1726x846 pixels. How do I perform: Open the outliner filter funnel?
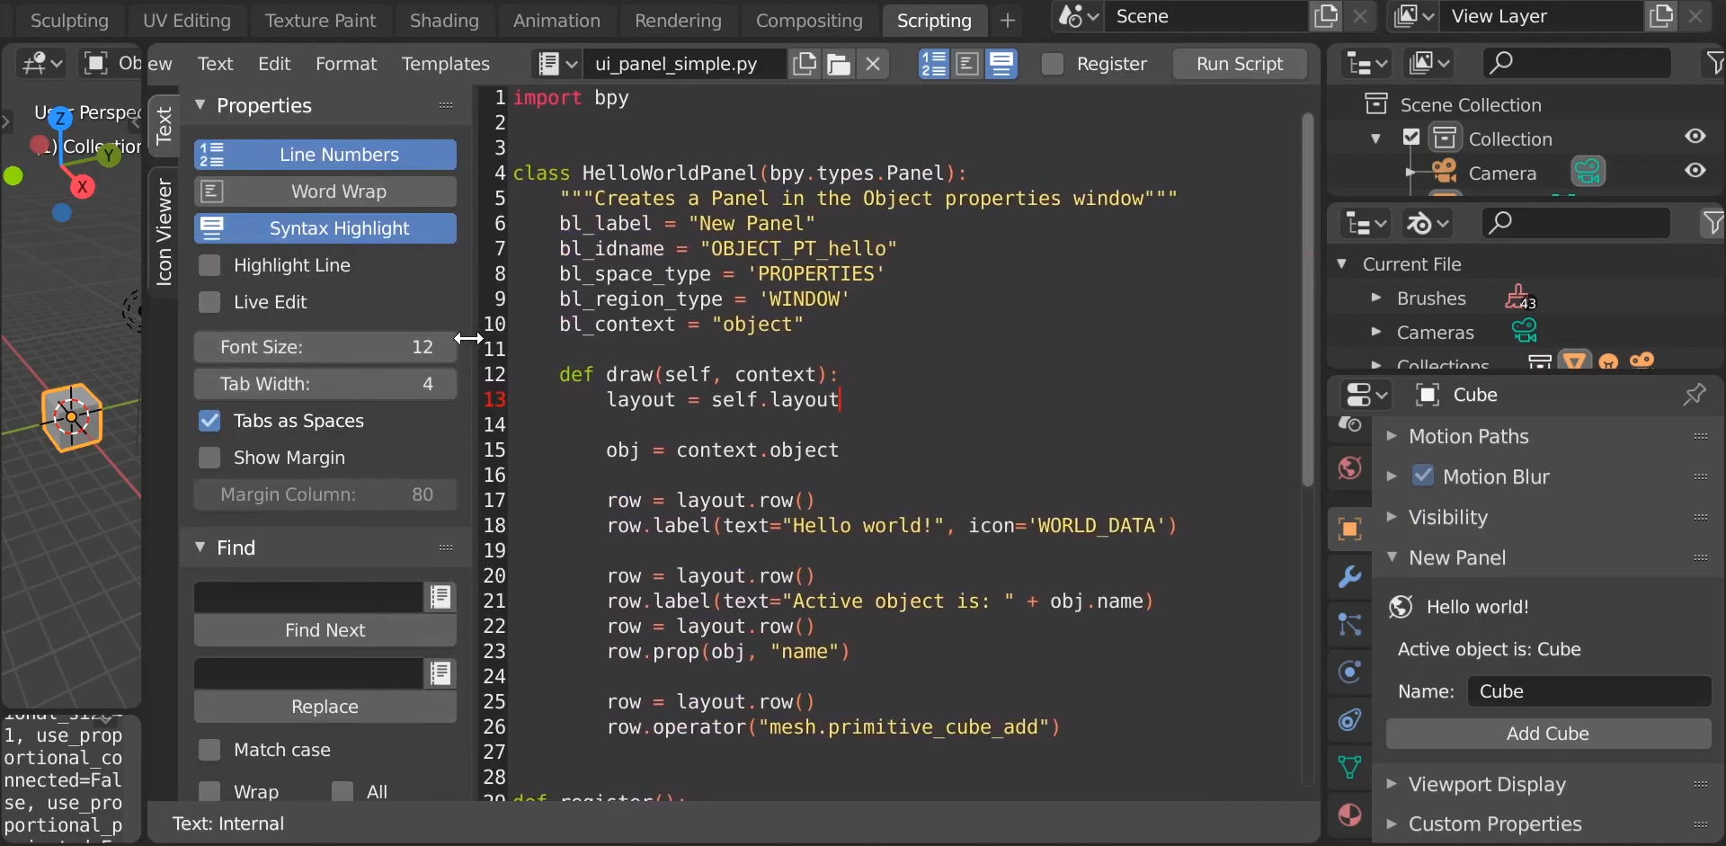click(x=1714, y=63)
